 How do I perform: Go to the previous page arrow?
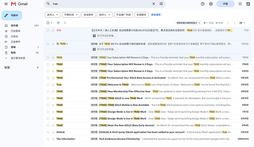pos(228,23)
